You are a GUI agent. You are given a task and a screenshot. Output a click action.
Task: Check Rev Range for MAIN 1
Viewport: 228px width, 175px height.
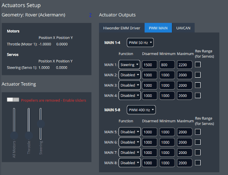pyautogui.click(x=198, y=64)
